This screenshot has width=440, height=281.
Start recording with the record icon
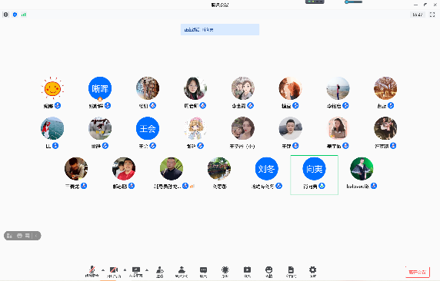coord(247,271)
